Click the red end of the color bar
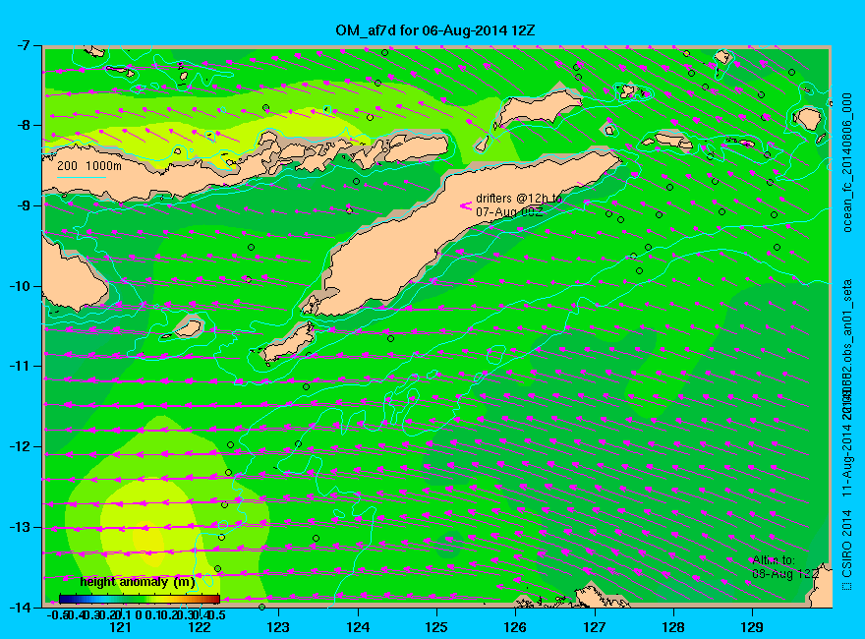This screenshot has width=865, height=639. (215, 599)
